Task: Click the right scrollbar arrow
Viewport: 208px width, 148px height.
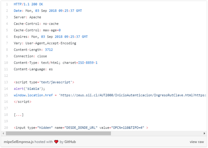Action: coord(205,133)
